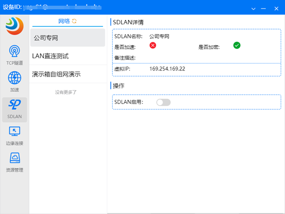This screenshot has height=214, width=285.
Task: Expand the title bar dropdown chevron
Action: point(253,9)
